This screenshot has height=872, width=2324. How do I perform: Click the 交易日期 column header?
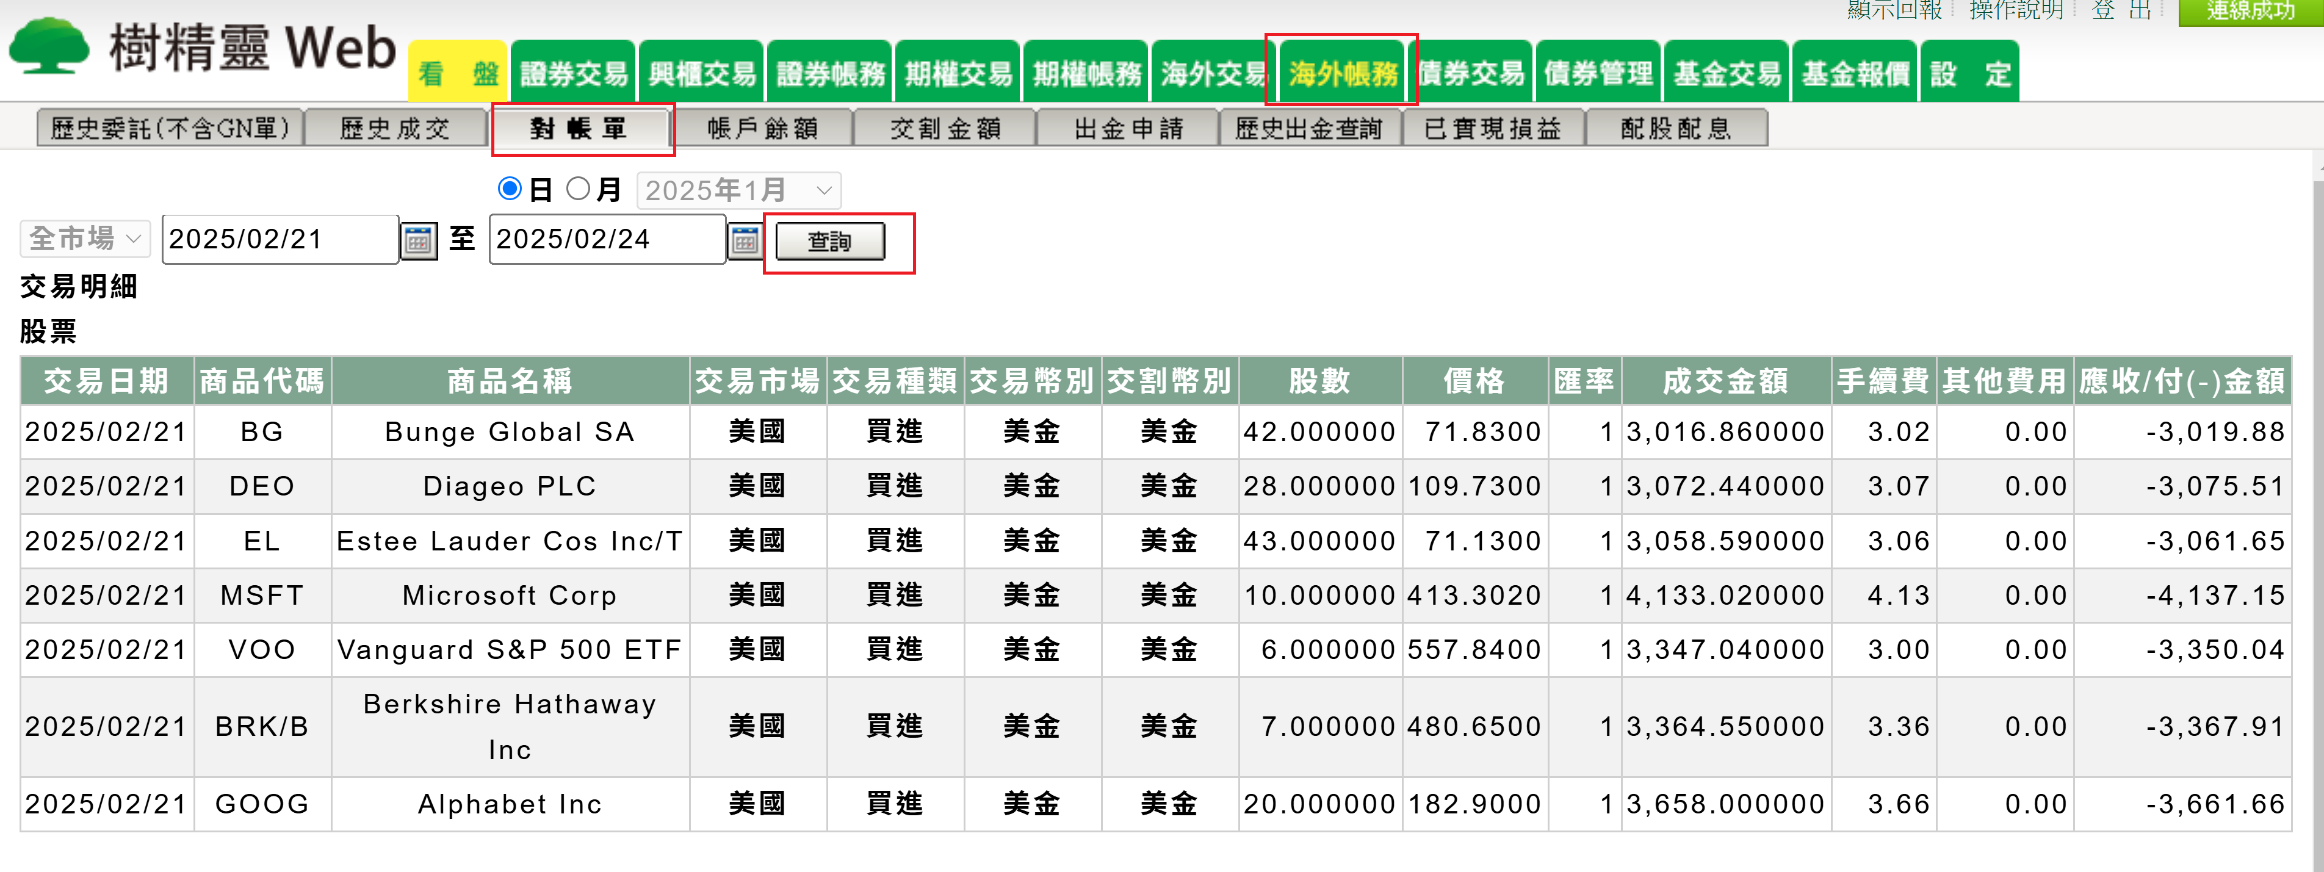tap(106, 381)
